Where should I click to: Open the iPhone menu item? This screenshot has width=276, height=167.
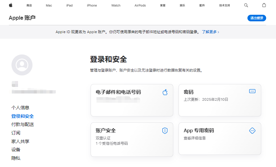pyautogui.click(x=92, y=6)
